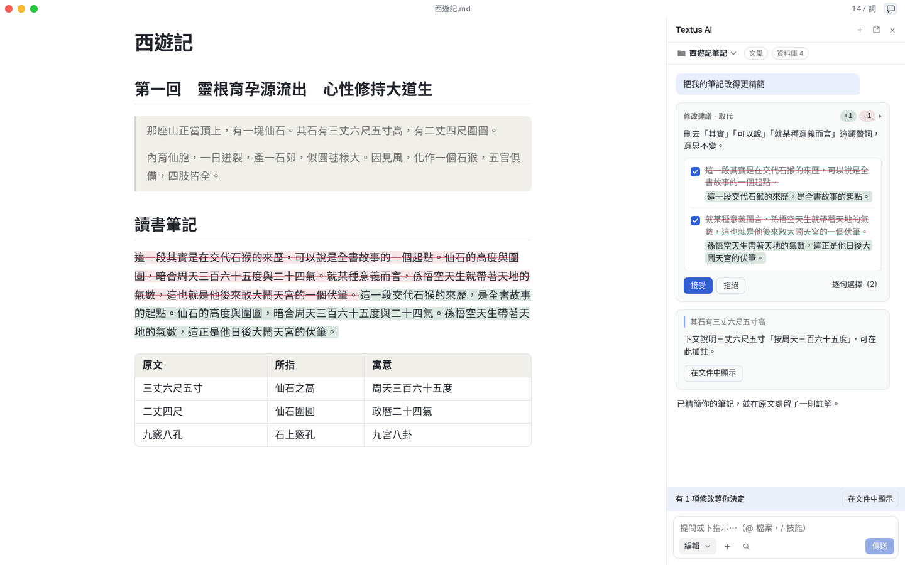Accept the suggested edits with 接受

point(698,286)
